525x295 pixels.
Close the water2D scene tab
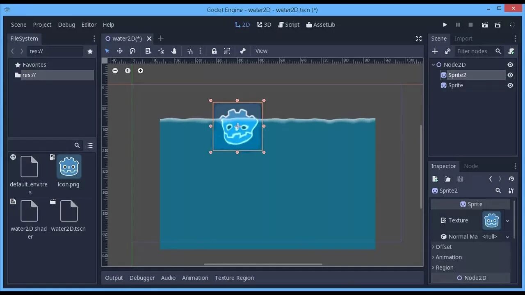(x=149, y=39)
